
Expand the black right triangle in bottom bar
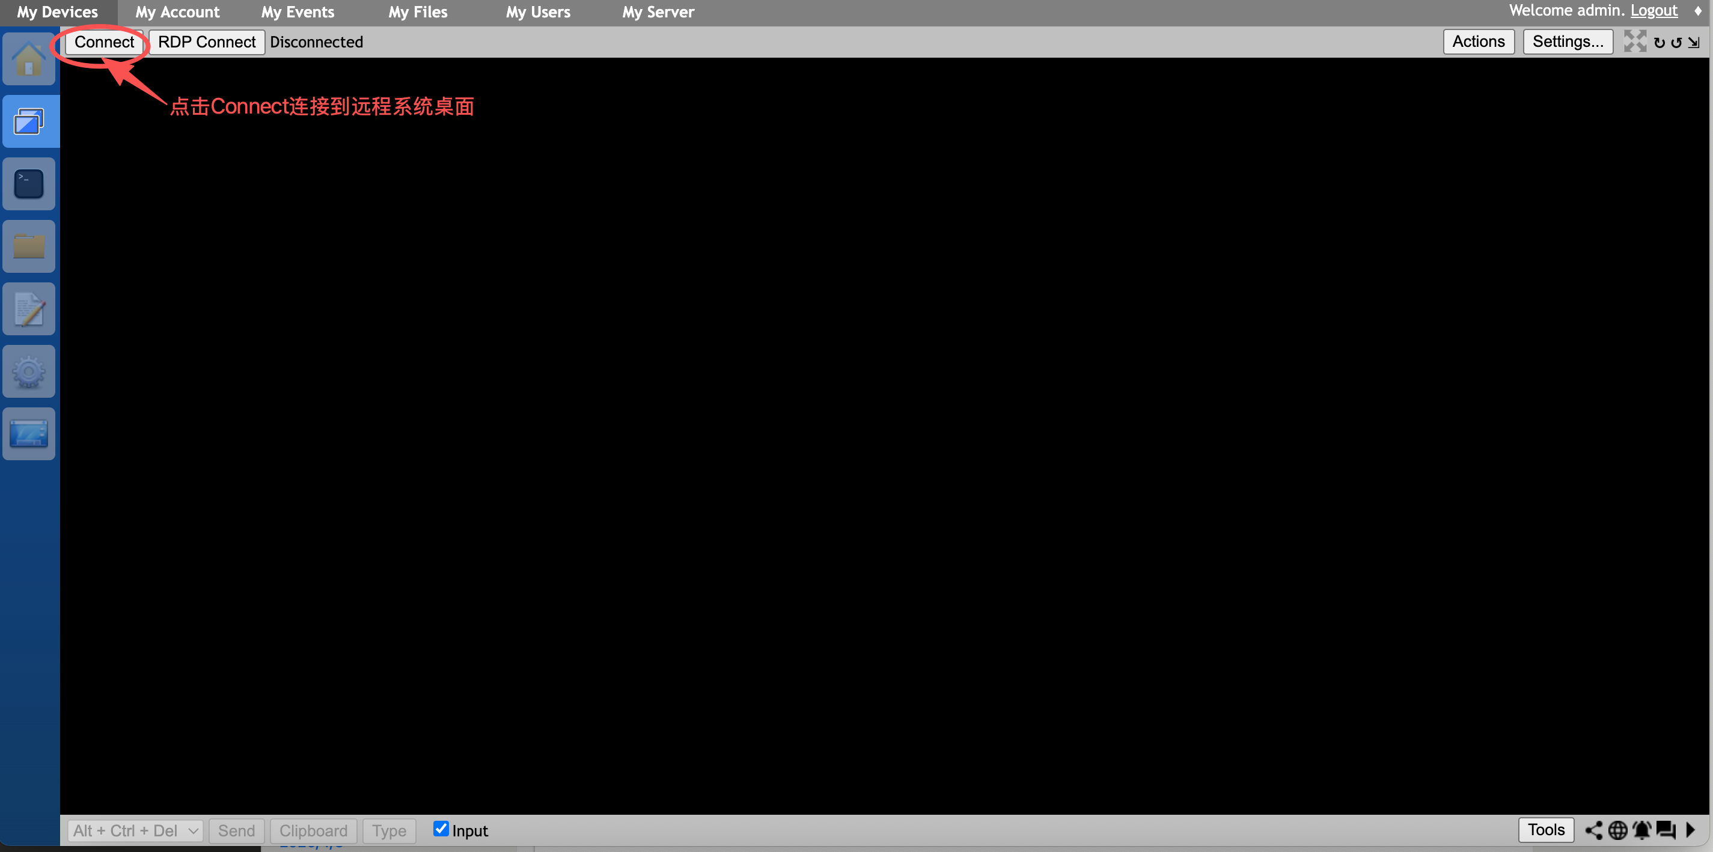click(1690, 830)
